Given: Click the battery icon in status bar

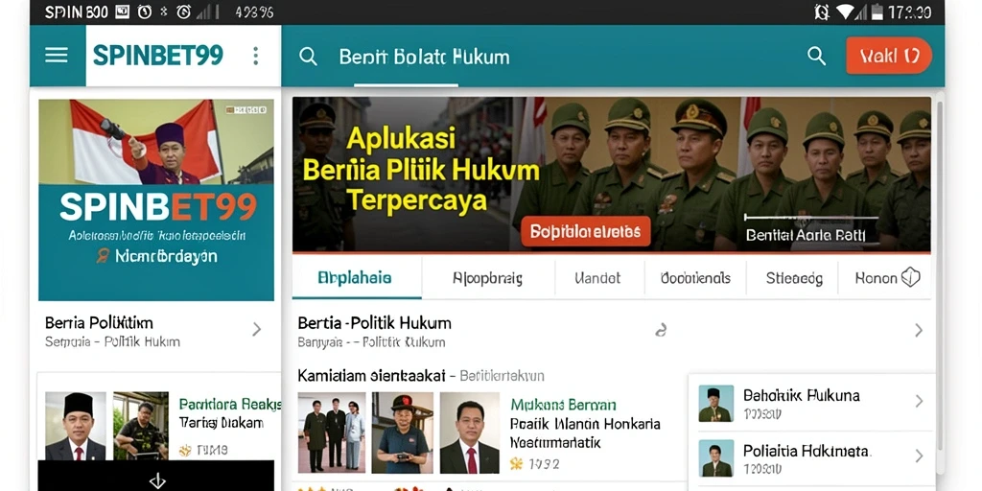Looking at the screenshot, I should (877, 12).
